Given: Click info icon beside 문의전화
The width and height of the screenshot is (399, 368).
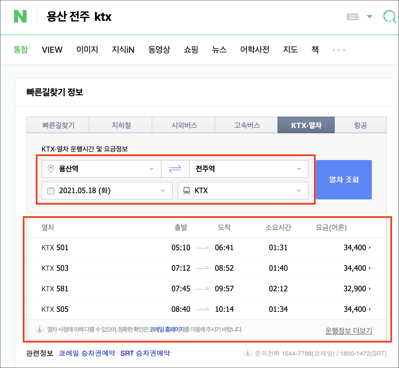Looking at the screenshot, I should click(248, 353).
